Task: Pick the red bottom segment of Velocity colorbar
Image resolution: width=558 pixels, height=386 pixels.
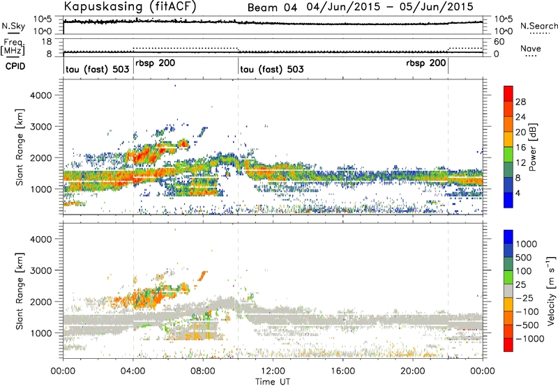Action: [508, 345]
